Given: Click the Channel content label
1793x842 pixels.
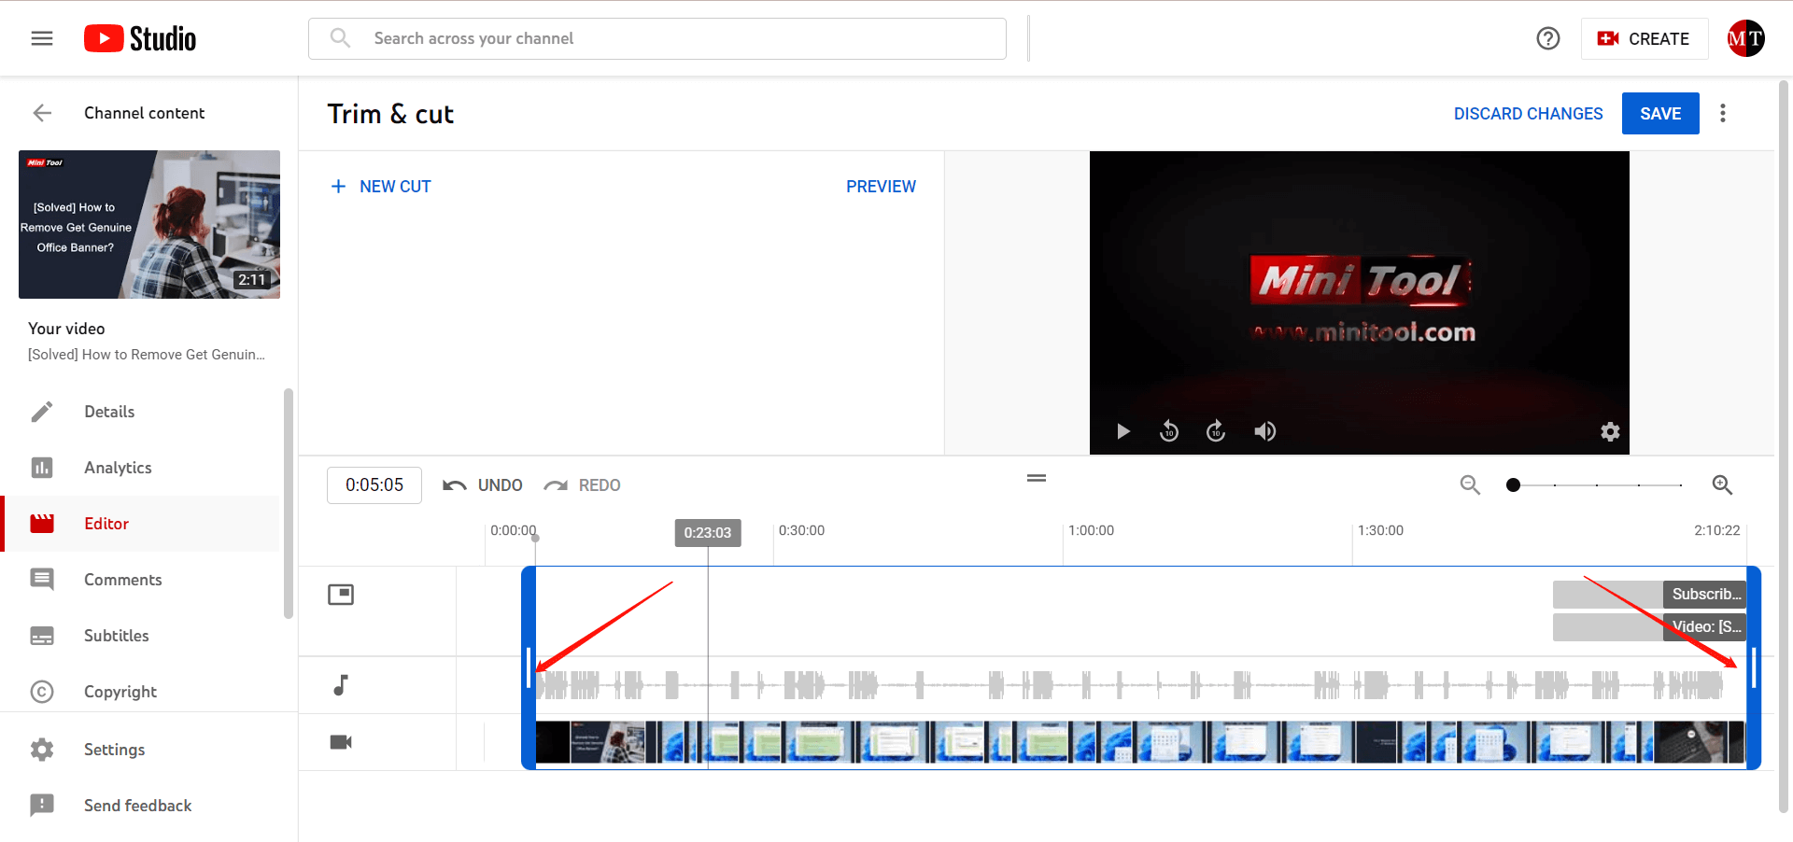Looking at the screenshot, I should (x=144, y=113).
